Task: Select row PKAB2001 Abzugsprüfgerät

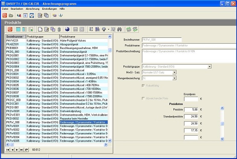Action: pyautogui.click(x=57, y=44)
